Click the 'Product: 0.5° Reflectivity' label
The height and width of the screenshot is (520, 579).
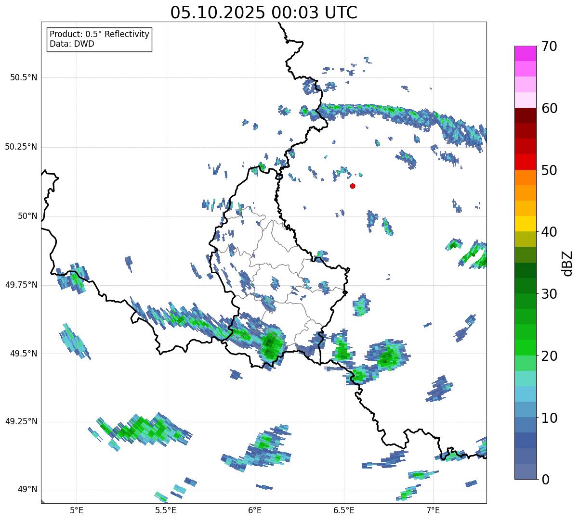[x=99, y=35]
